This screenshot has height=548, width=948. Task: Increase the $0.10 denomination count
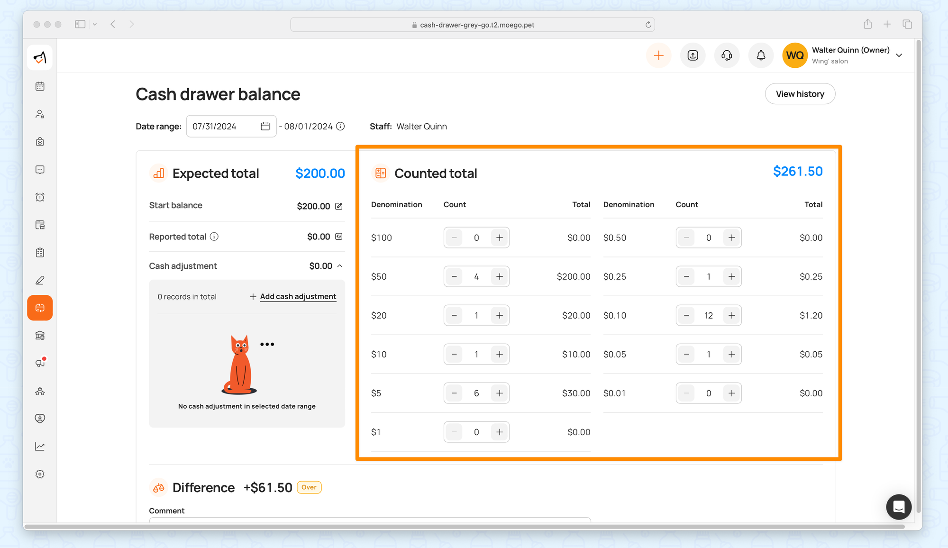[x=732, y=315]
